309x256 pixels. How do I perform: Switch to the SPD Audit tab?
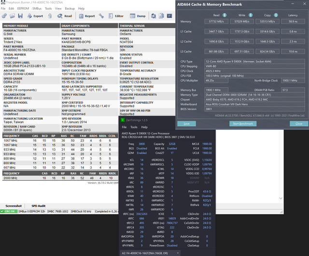pos(39,206)
